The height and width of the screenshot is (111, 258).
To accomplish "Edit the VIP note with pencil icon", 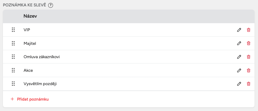I will click(239, 30).
